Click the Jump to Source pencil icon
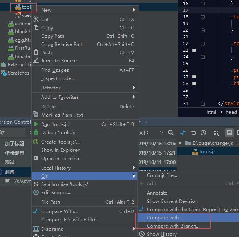 click(36, 60)
